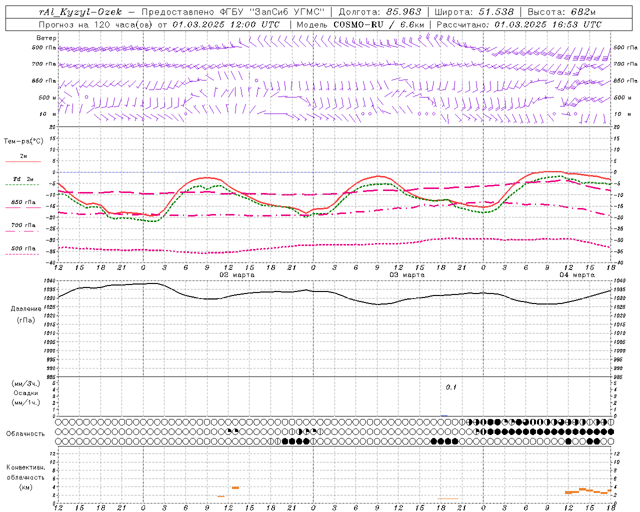Image resolution: width=640 pixels, height=512 pixels.
Task: Click the 500 м wind level label on left
Action: coord(47,97)
